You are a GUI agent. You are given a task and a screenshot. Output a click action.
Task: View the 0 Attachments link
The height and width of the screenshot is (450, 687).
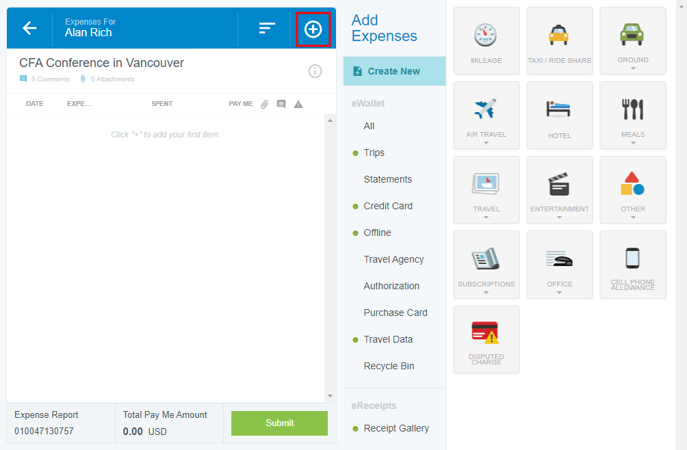pyautogui.click(x=112, y=79)
